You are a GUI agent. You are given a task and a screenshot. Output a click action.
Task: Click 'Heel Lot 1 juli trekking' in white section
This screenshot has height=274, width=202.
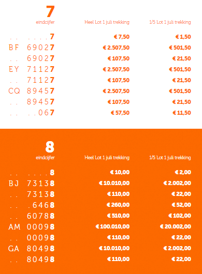(x=107, y=22)
